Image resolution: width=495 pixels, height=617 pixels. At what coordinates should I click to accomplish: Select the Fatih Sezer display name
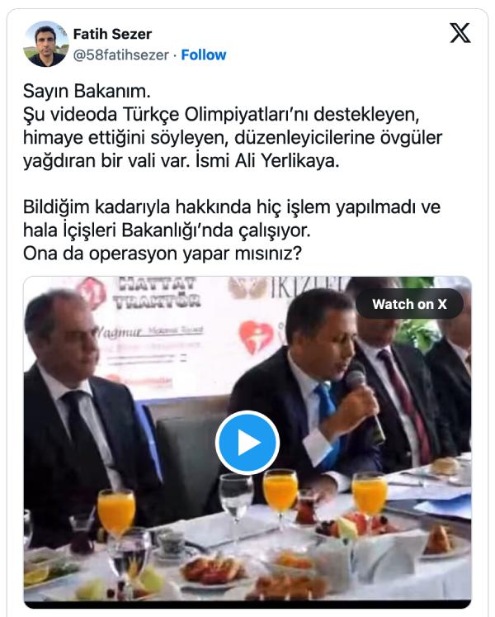pos(112,34)
